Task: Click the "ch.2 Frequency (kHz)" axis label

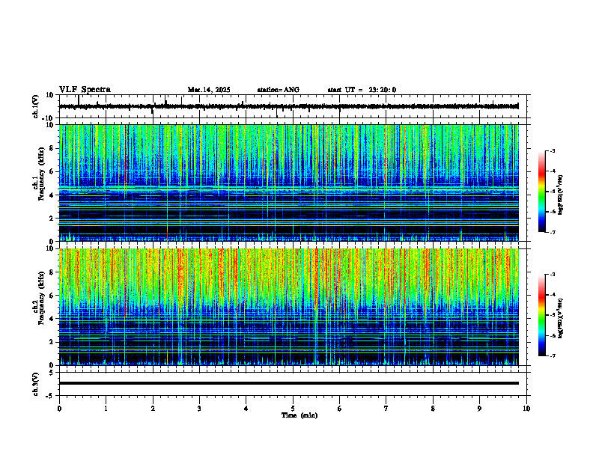Action: click(39, 298)
